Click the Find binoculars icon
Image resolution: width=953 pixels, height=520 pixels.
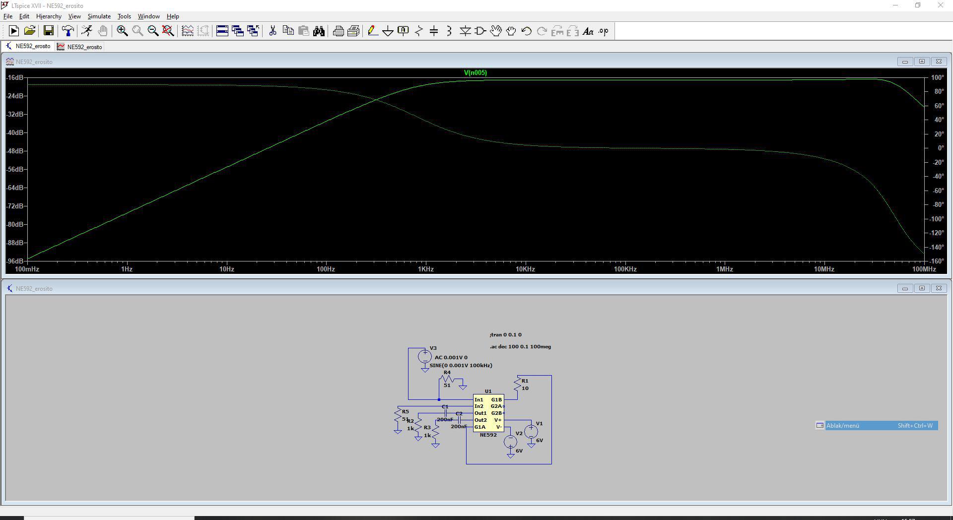(x=319, y=31)
